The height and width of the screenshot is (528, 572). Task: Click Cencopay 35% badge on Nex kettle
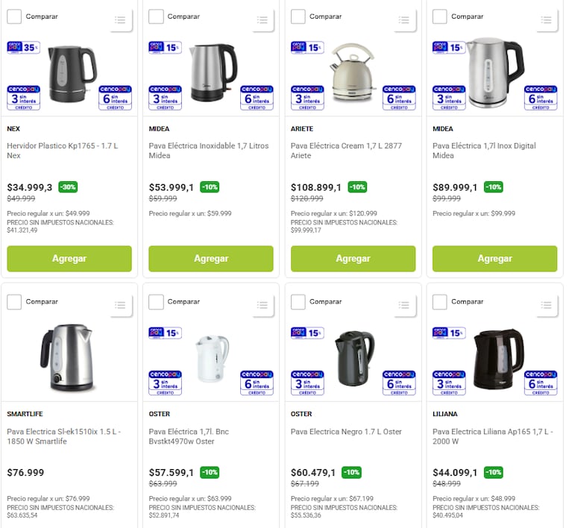pyautogui.click(x=23, y=48)
